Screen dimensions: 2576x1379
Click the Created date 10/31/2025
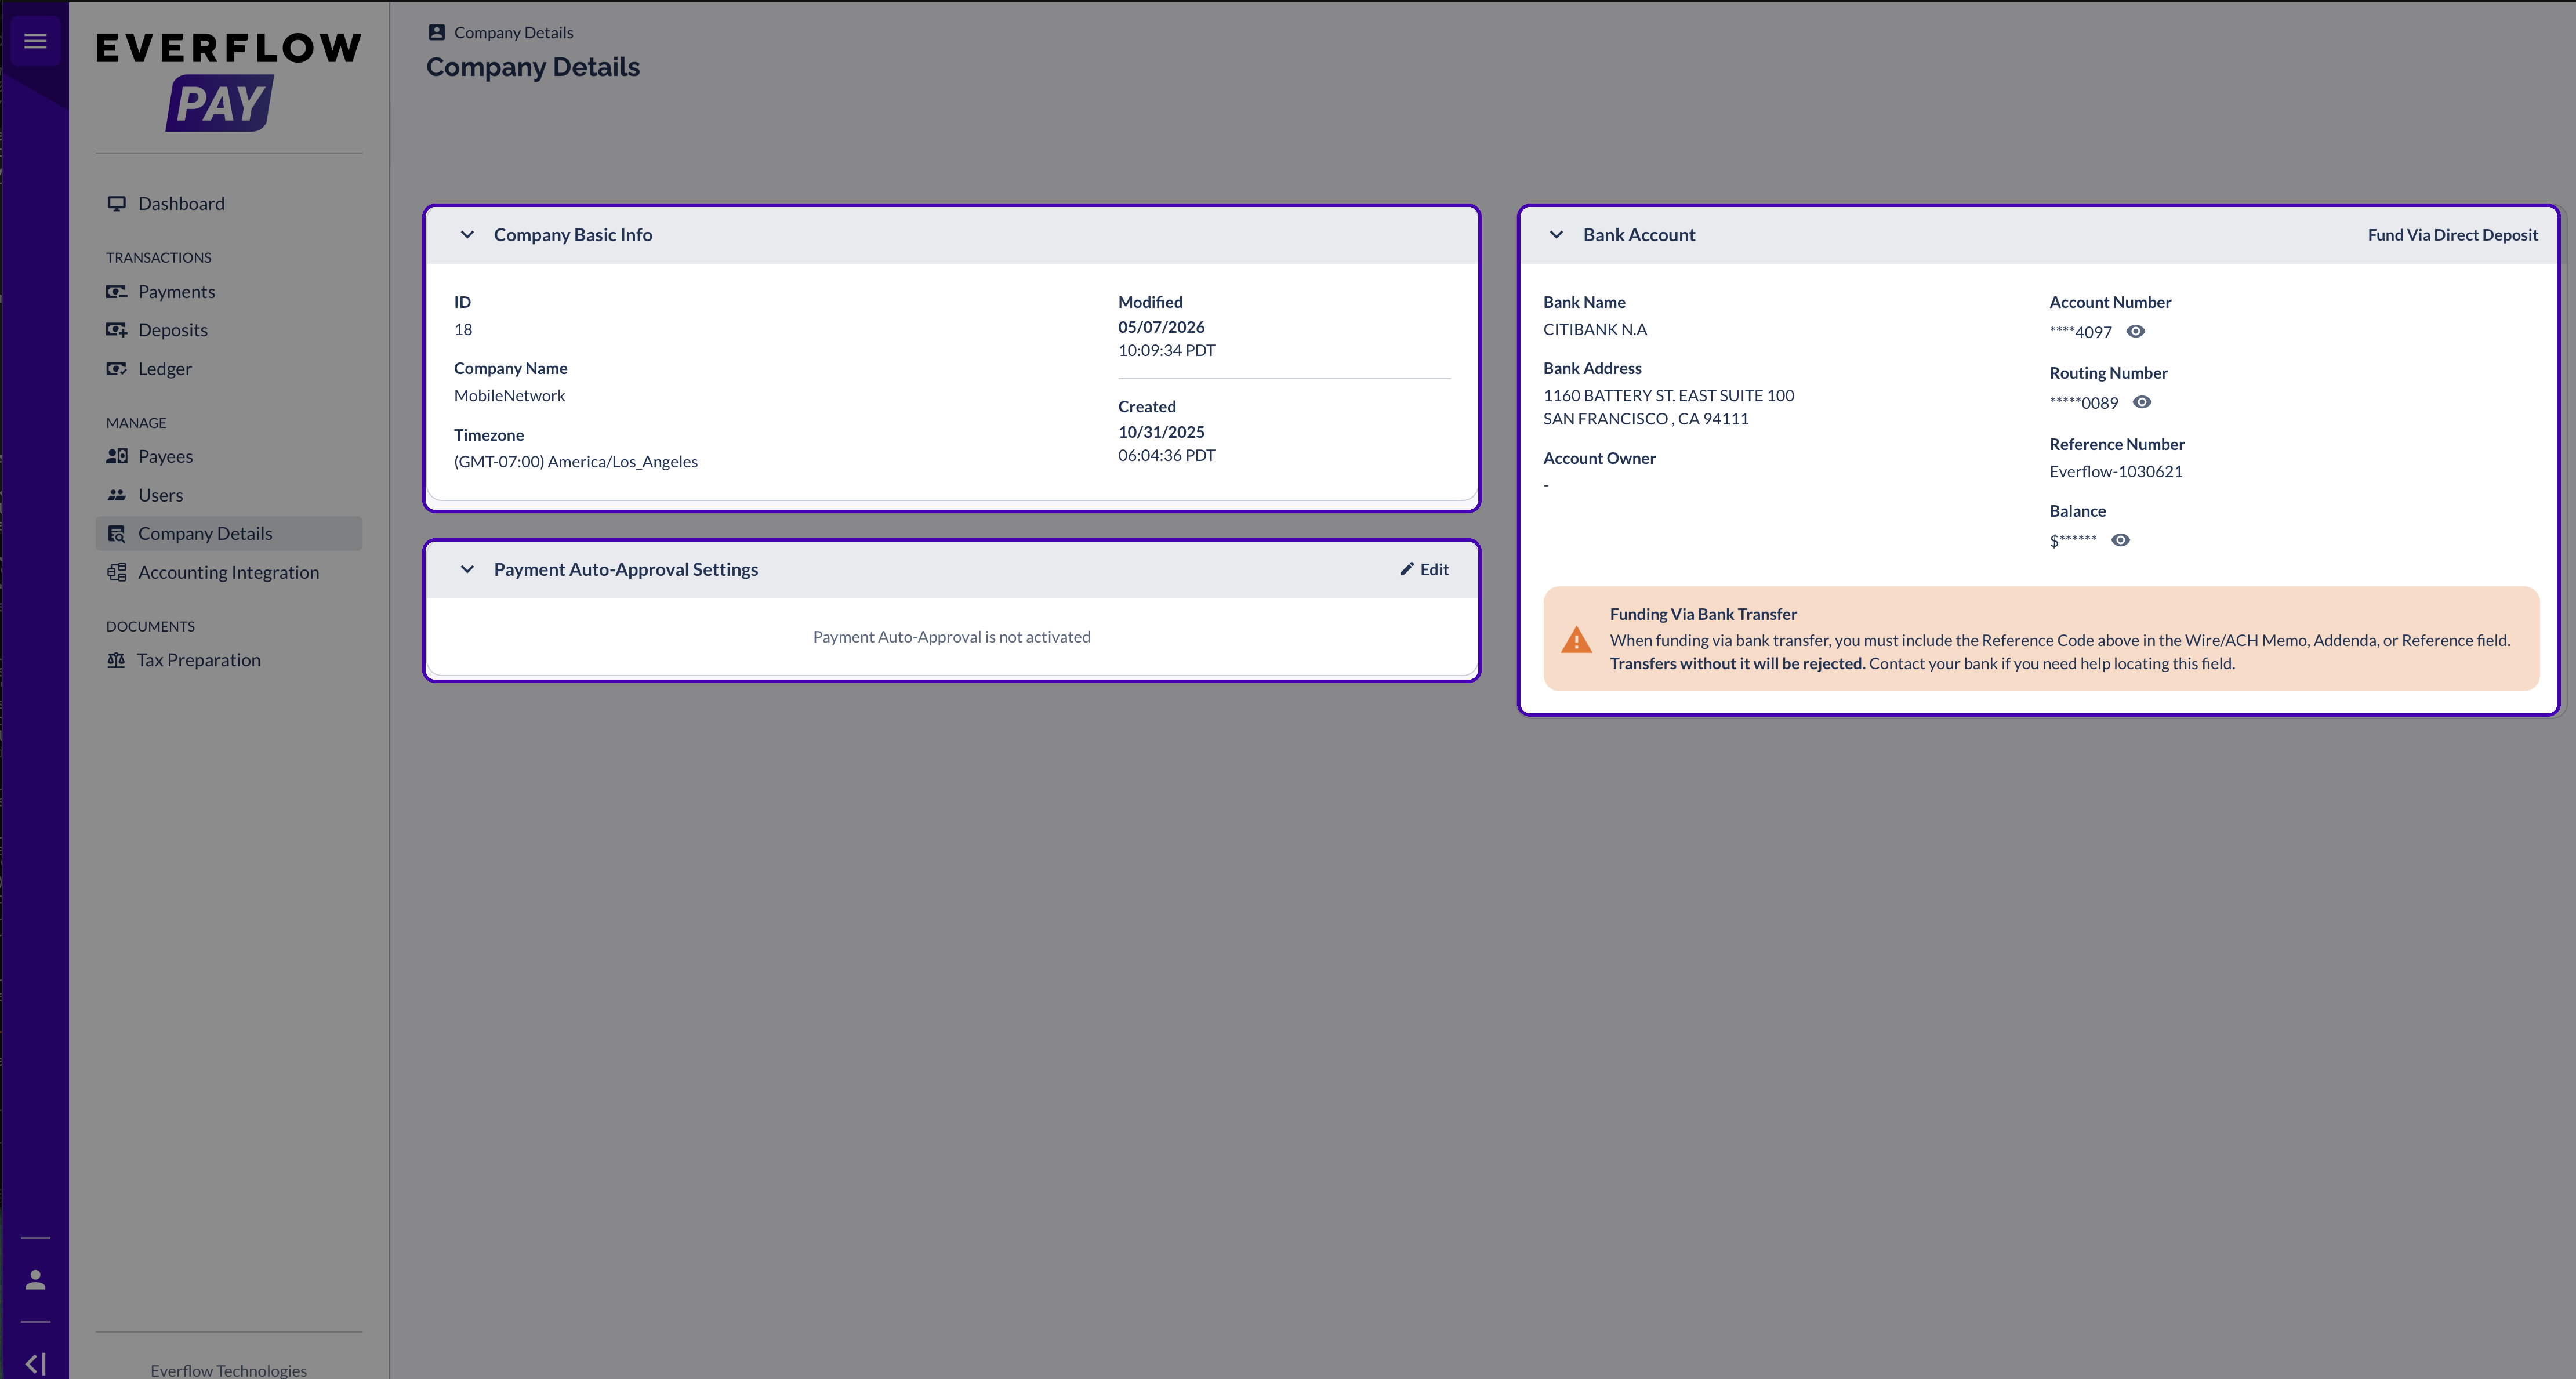1161,432
